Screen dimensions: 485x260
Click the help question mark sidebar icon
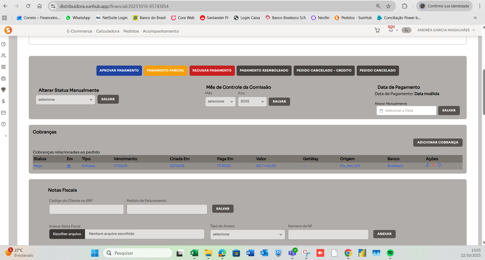pyautogui.click(x=4, y=124)
